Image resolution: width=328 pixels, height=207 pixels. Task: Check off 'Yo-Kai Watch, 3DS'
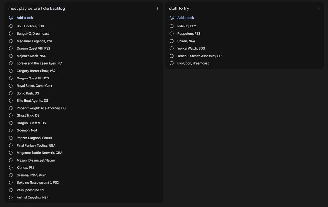tap(171, 48)
